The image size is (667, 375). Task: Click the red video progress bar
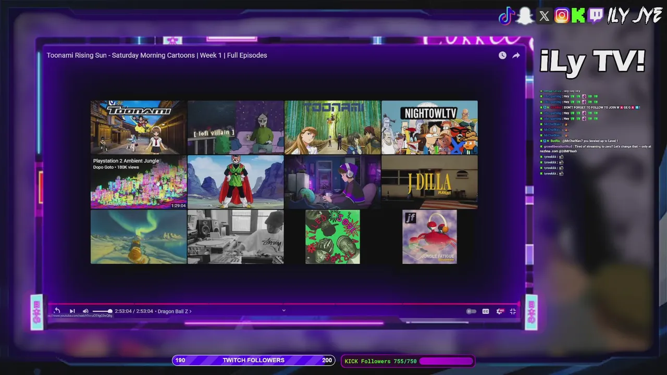coord(284,303)
